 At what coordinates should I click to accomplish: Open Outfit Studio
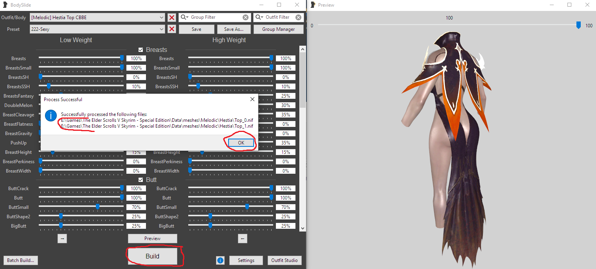tap(284, 260)
